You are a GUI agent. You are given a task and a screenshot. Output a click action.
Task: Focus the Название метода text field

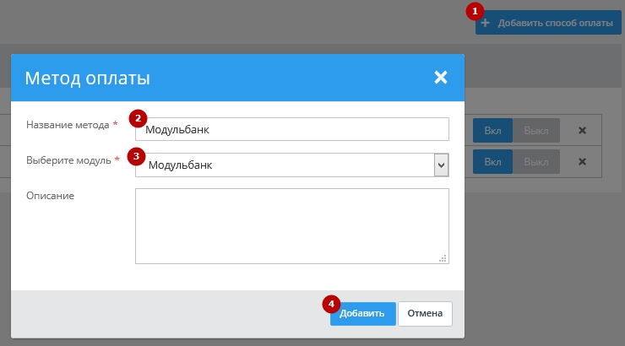[296, 129]
